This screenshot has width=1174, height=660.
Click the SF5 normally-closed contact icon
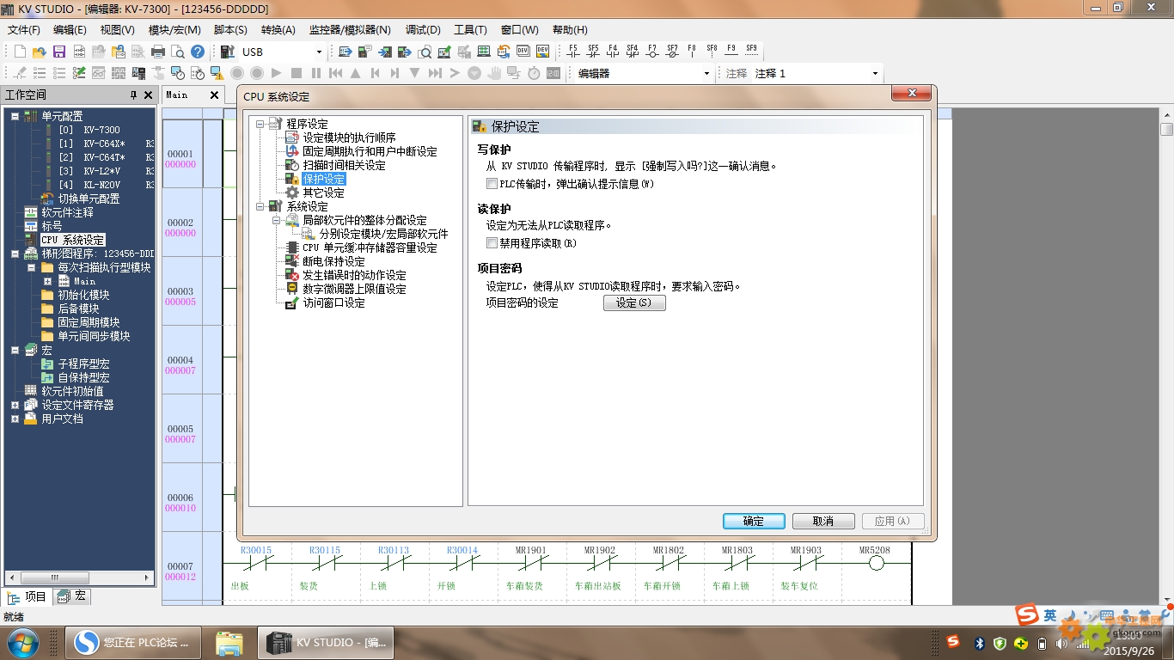point(593,51)
